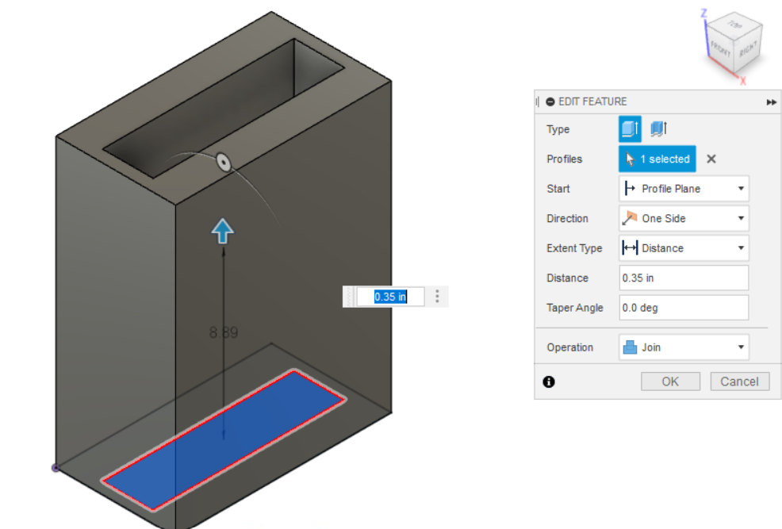Screen dimensions: 782x529
Task: Collapse the Edit Feature panel via minus icon
Action: pos(550,102)
